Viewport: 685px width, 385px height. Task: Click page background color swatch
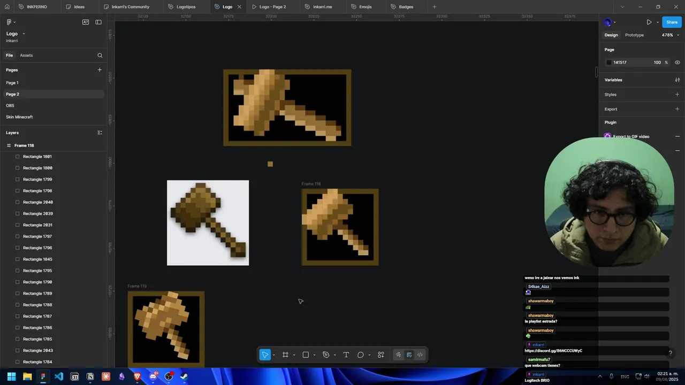click(608, 63)
